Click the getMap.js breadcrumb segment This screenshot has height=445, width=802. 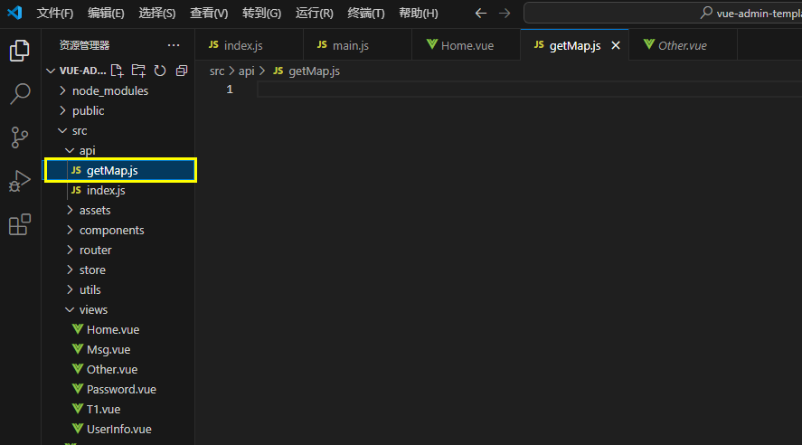point(307,71)
